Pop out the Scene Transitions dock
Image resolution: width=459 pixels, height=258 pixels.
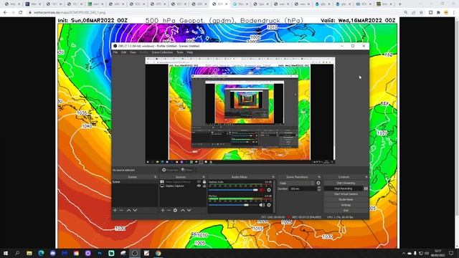click(x=319, y=177)
